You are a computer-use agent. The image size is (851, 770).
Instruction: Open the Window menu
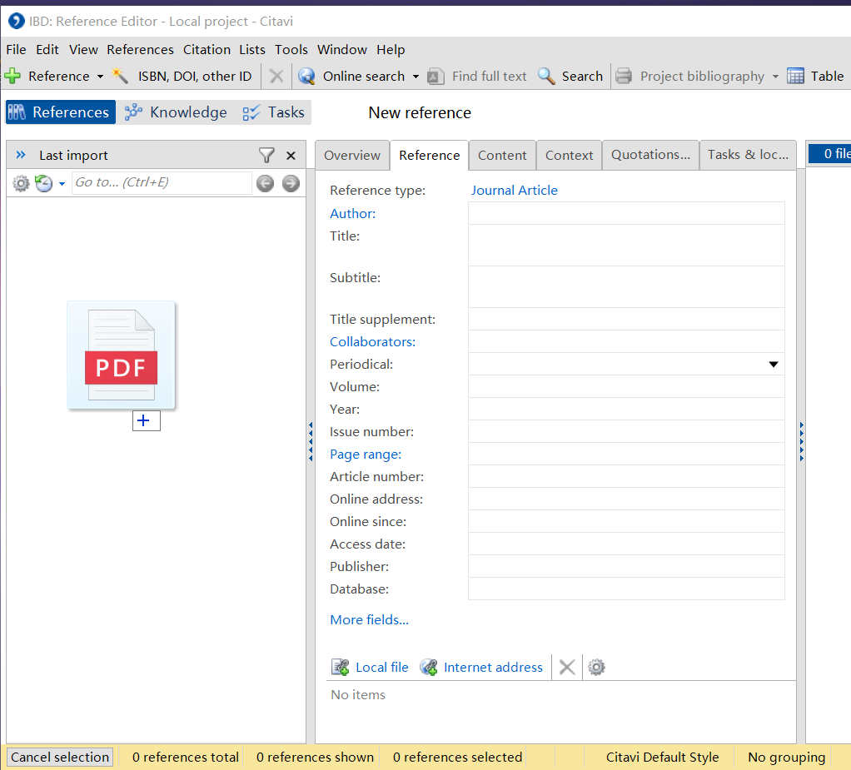342,49
